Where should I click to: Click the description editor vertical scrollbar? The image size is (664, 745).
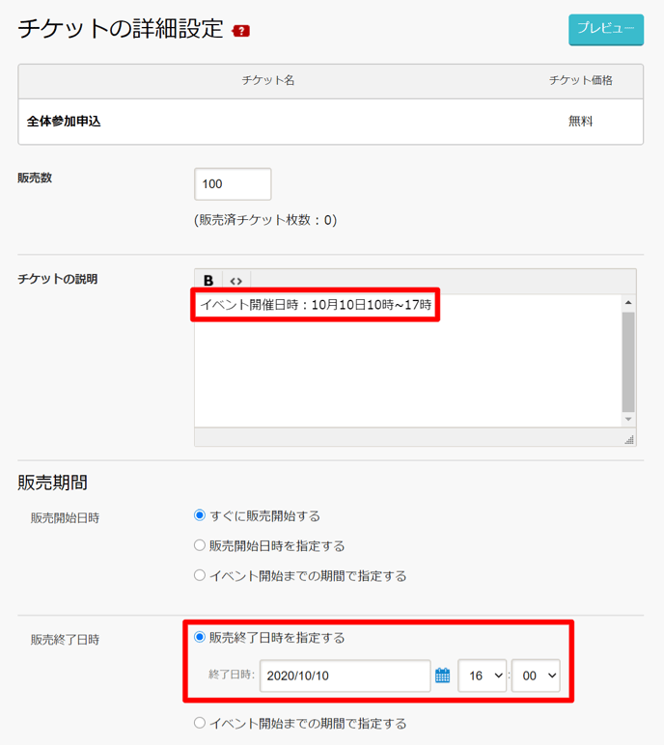[x=629, y=362]
